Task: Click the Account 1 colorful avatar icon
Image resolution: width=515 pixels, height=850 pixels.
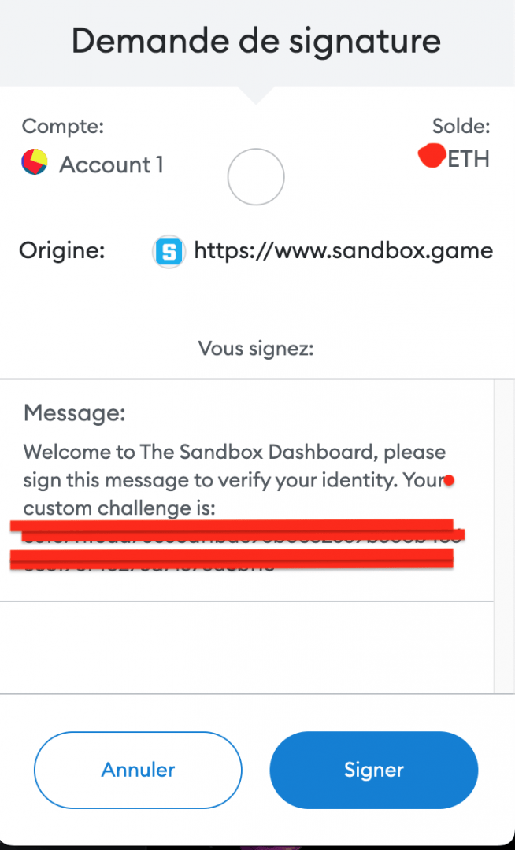Action: [x=35, y=163]
